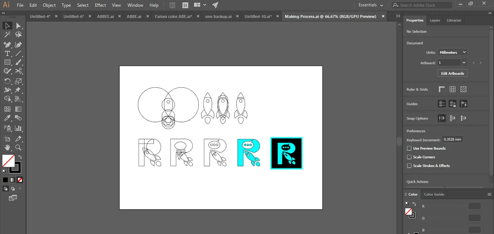Apply None using the toolbar None button
This screenshot has height=234, width=494.
click(20, 180)
